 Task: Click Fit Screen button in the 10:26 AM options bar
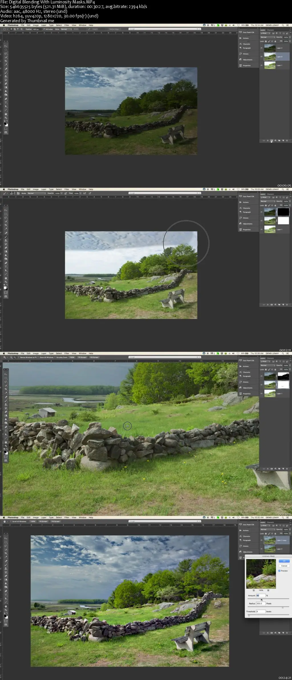click(x=82, y=357)
